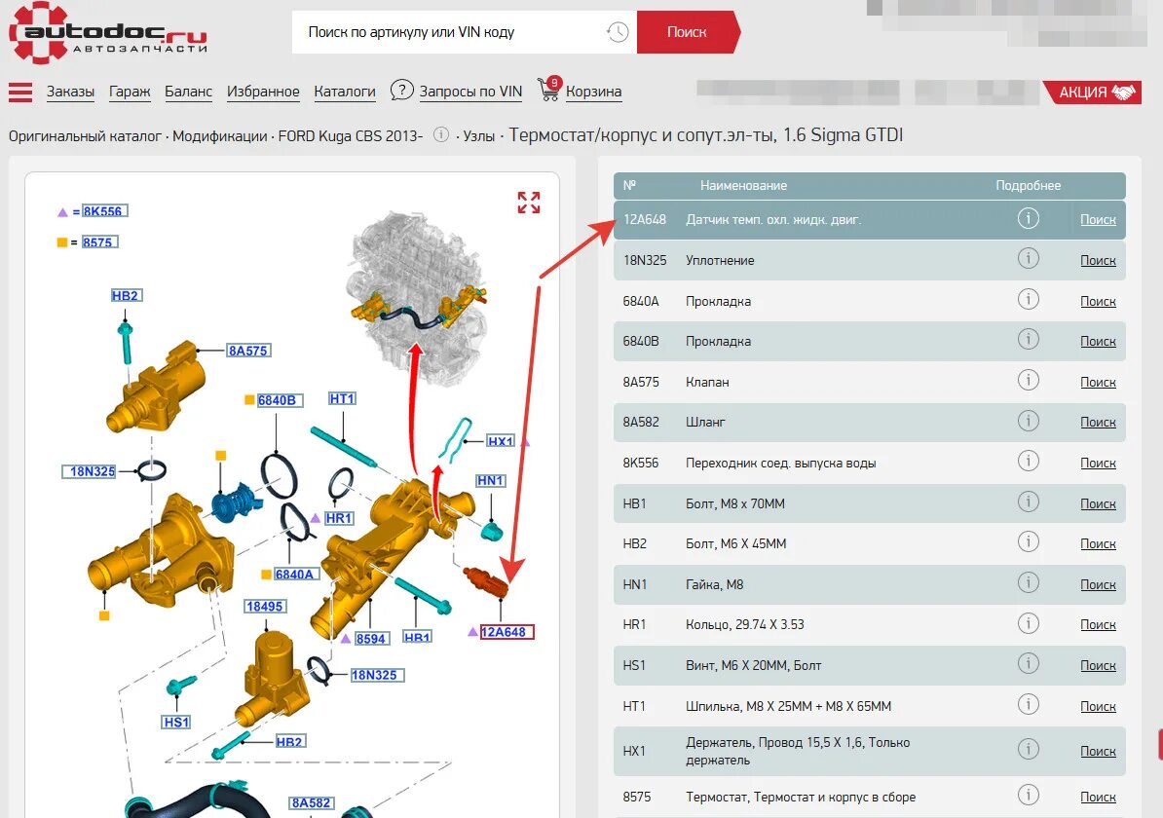Show details info icon for 12A648

1028,218
